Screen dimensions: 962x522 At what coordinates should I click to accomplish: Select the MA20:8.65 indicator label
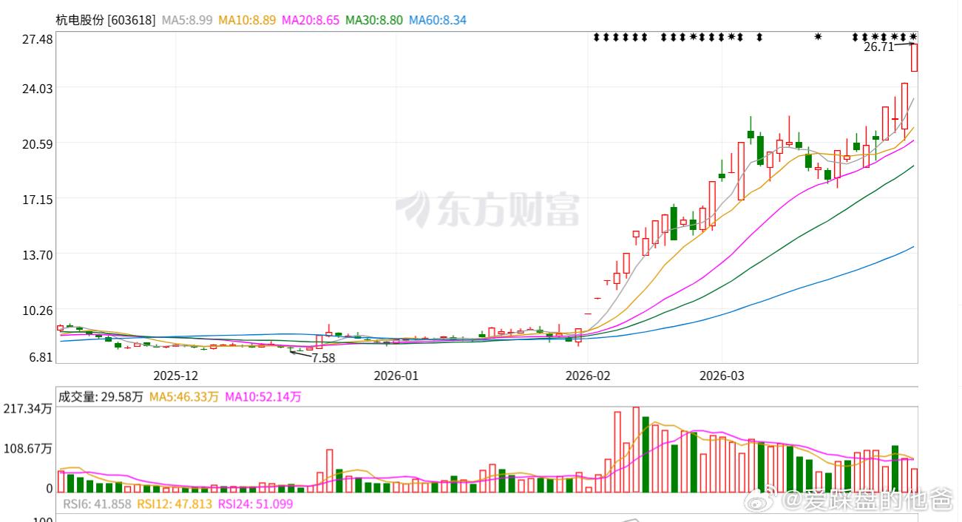[x=311, y=20]
